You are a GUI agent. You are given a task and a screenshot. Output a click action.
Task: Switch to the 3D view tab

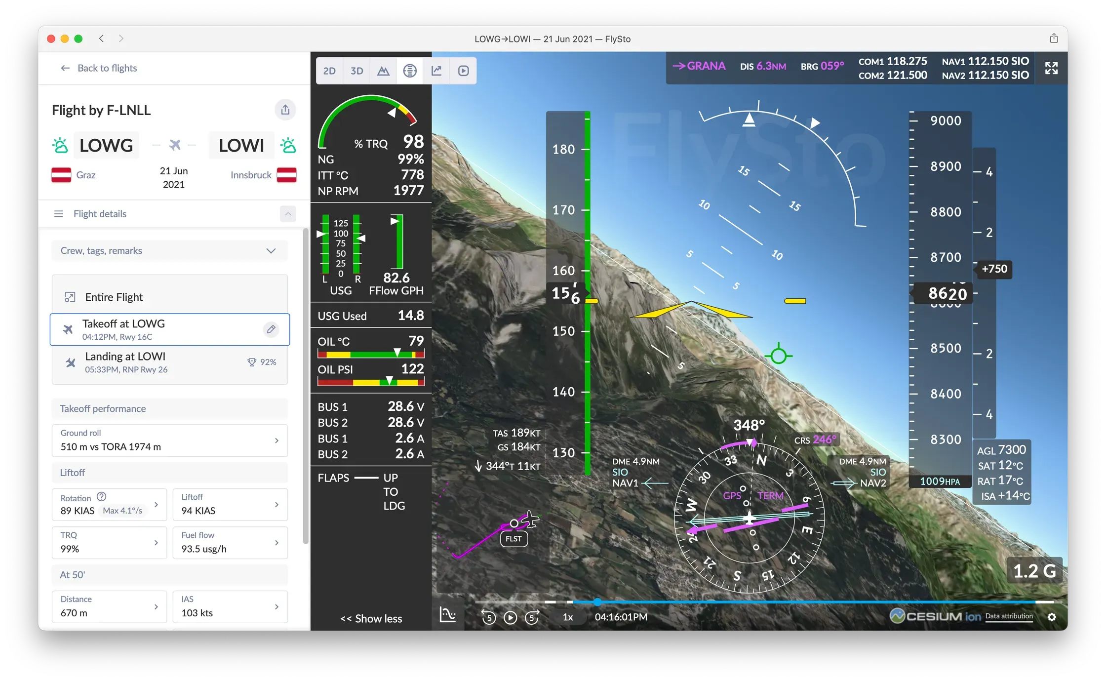[356, 71]
